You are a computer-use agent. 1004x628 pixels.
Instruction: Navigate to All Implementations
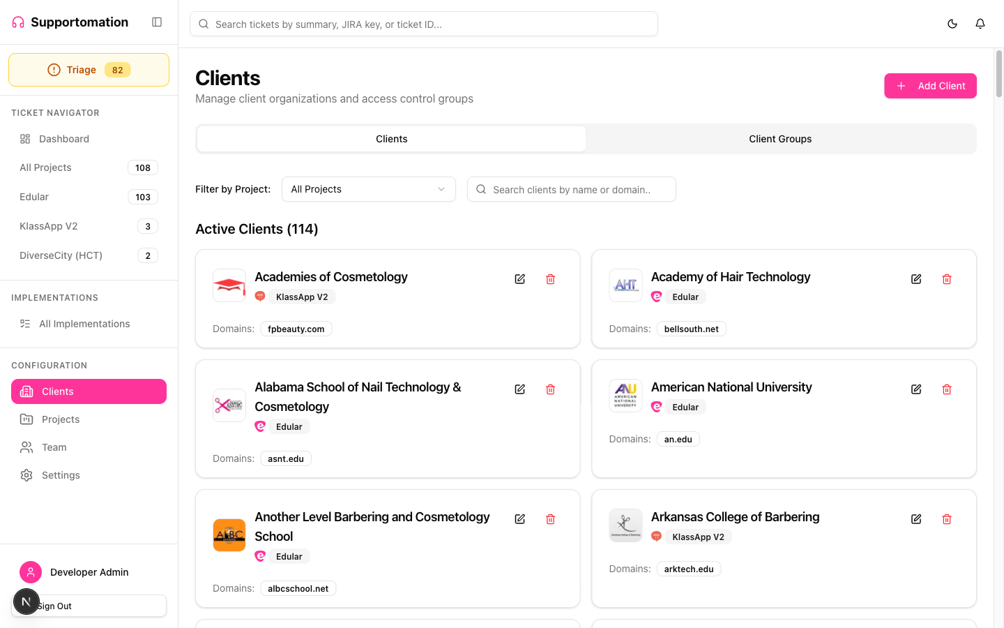tap(84, 323)
